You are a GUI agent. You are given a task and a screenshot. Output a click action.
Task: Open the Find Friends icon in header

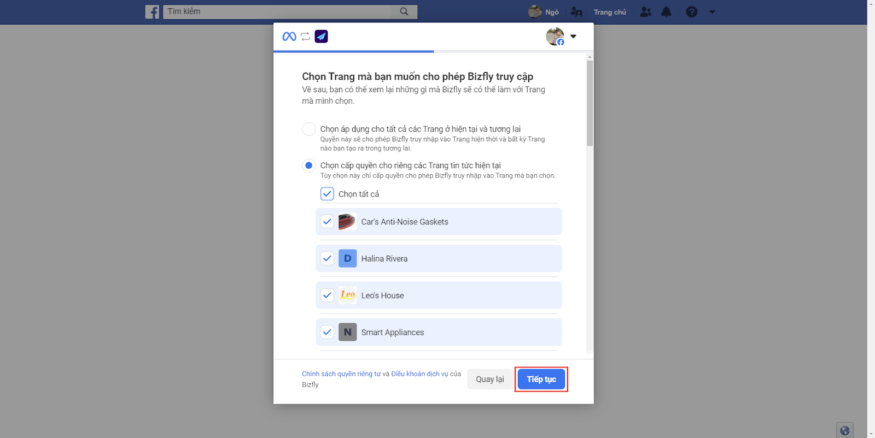(576, 11)
